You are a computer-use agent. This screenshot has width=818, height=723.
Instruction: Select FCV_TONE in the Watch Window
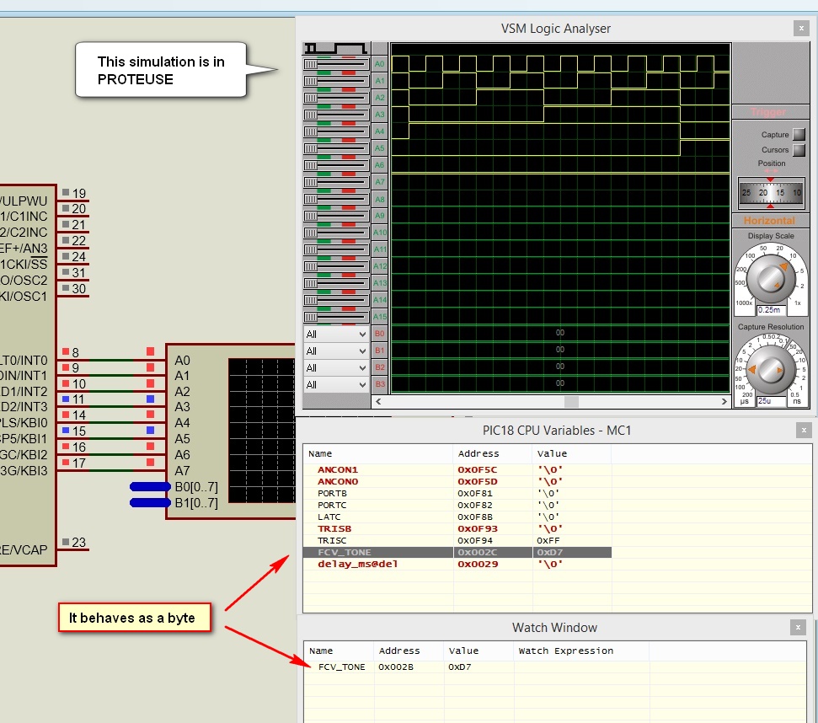click(342, 667)
